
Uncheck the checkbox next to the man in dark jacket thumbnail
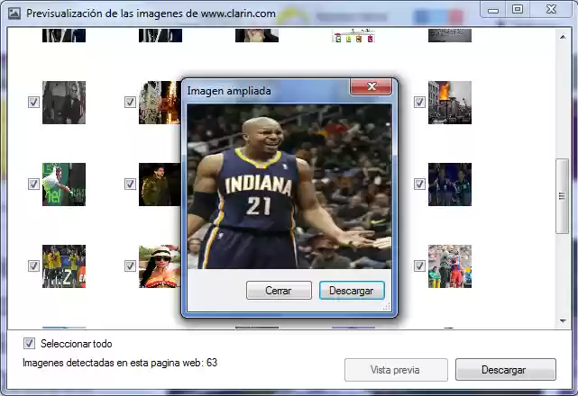click(x=130, y=184)
